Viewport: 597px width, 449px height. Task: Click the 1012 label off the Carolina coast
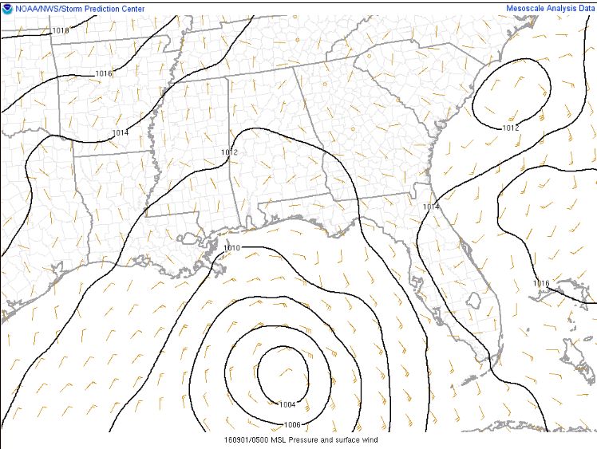(511, 128)
